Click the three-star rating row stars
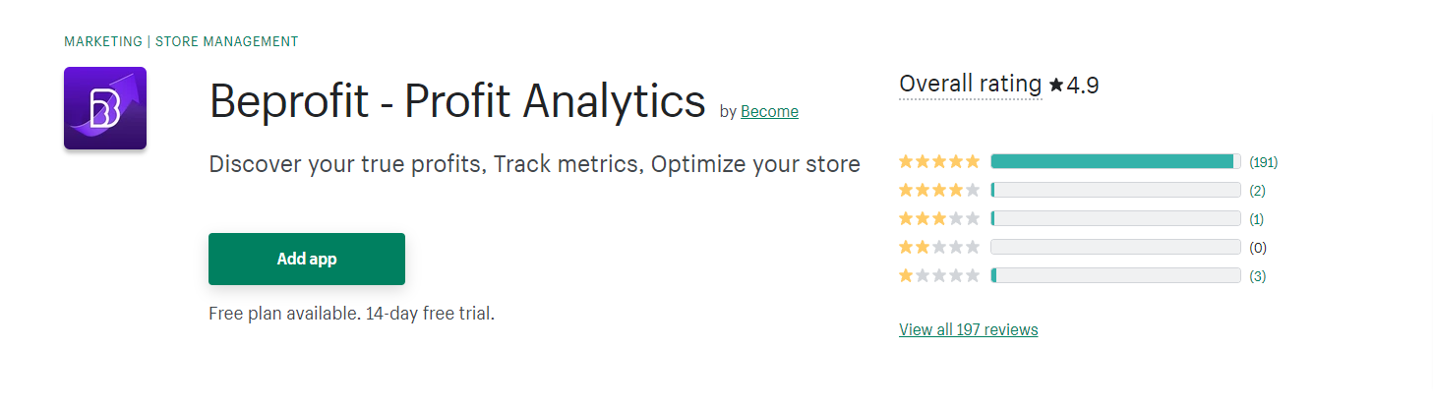This screenshot has width=1433, height=408. coord(939,219)
